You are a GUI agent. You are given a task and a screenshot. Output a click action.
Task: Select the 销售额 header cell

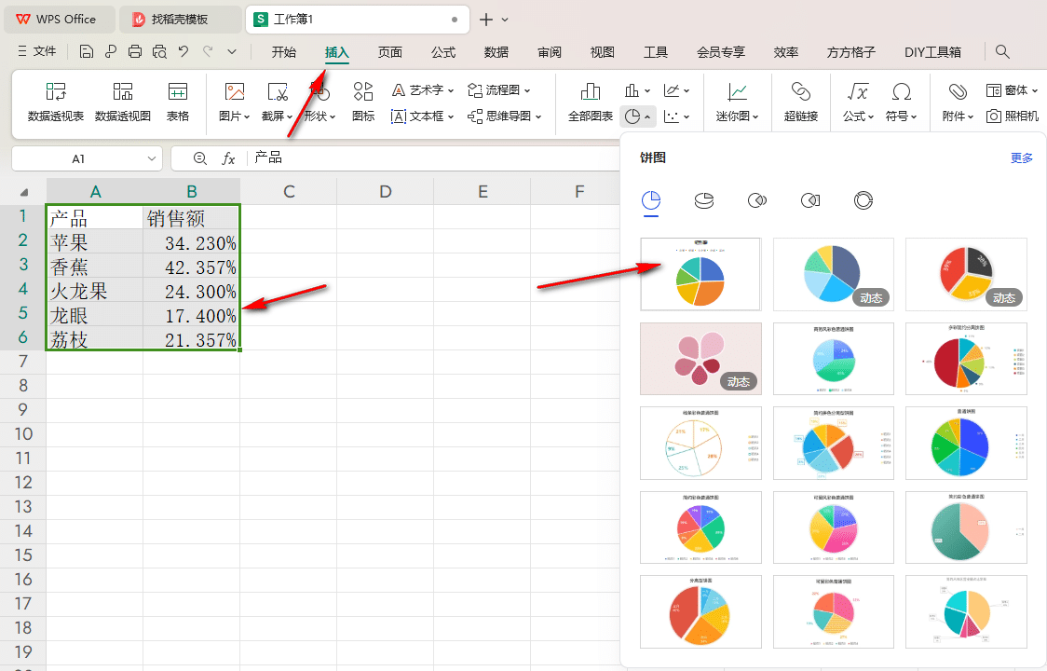click(x=191, y=218)
